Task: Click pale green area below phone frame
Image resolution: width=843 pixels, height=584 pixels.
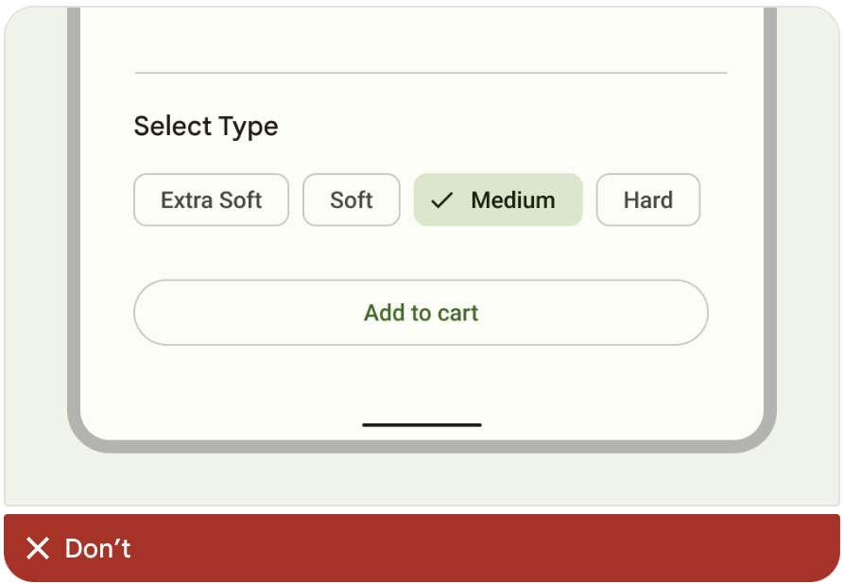Action: point(421,480)
